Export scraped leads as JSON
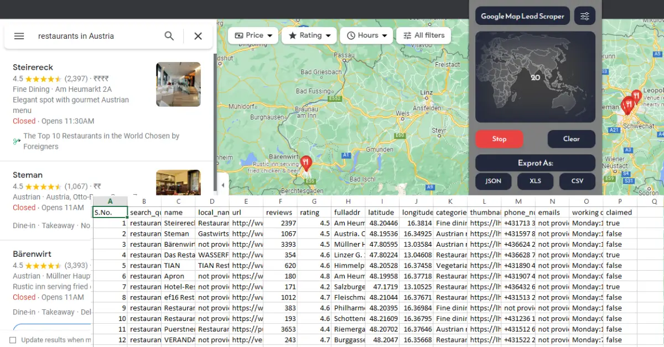 (x=493, y=181)
